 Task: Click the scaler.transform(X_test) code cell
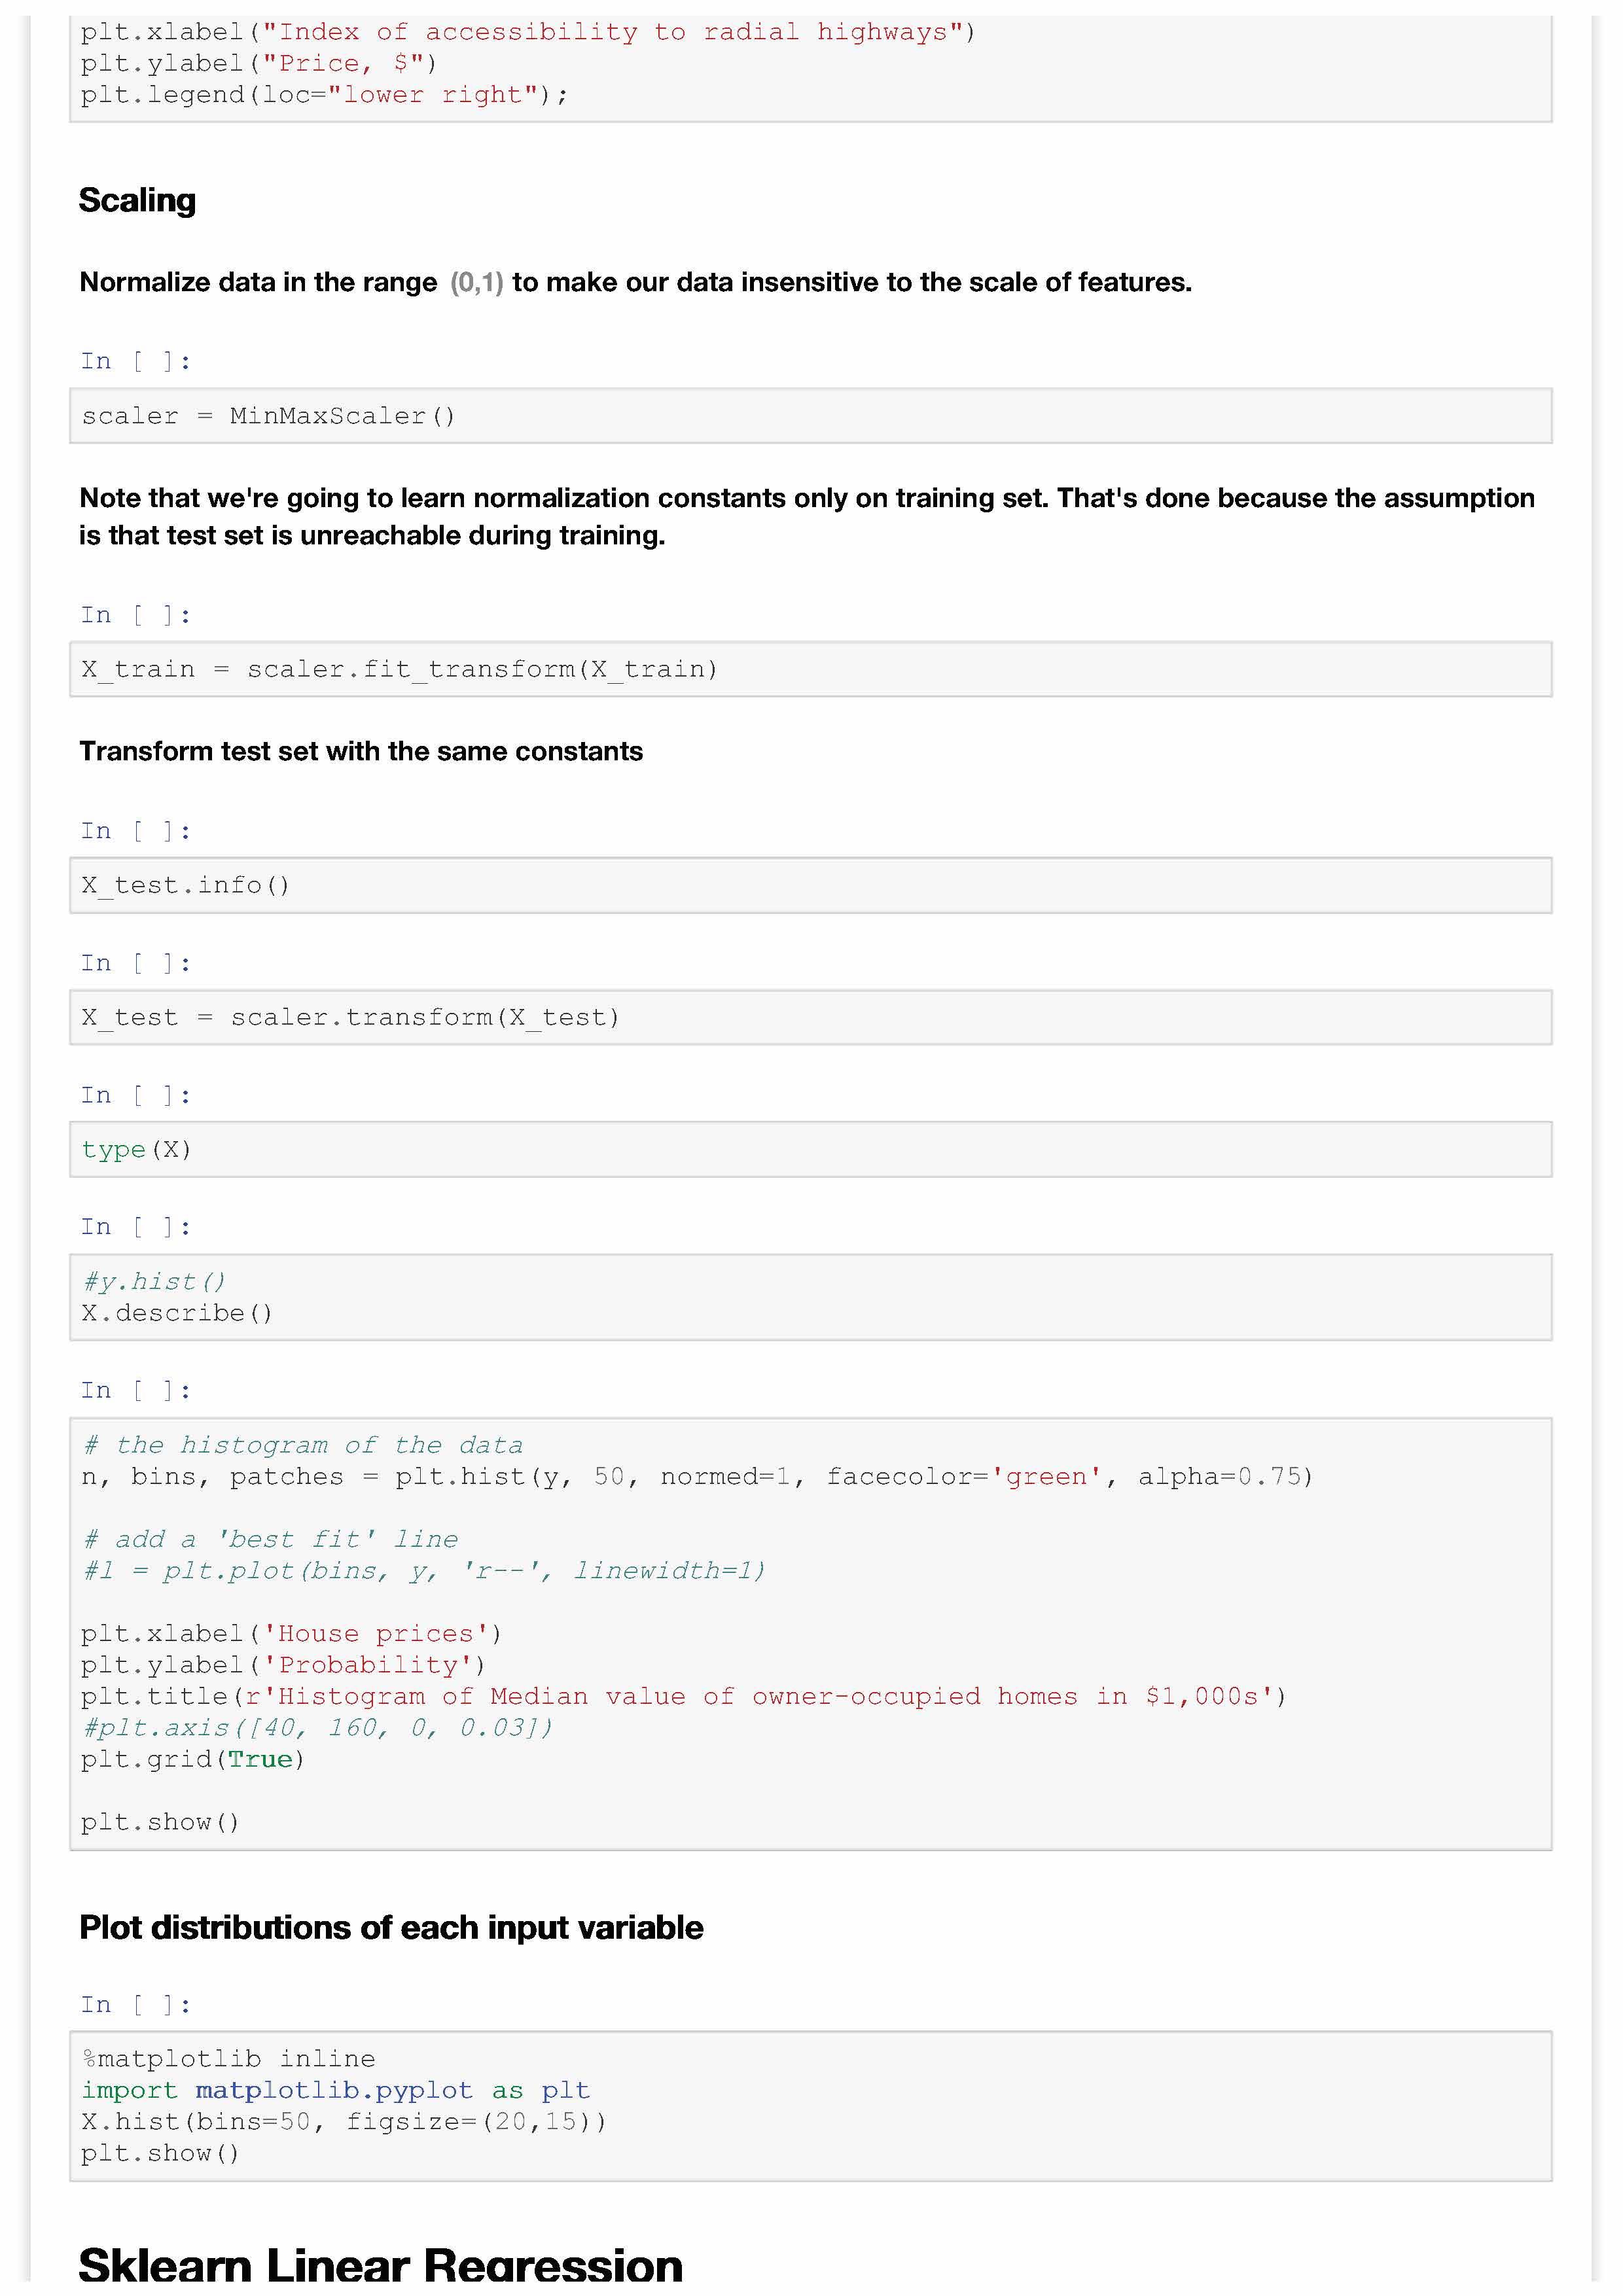[810, 1017]
